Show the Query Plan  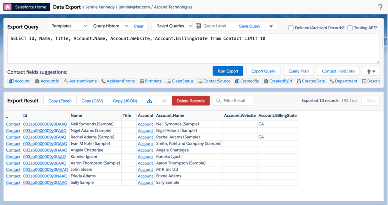[298, 71]
